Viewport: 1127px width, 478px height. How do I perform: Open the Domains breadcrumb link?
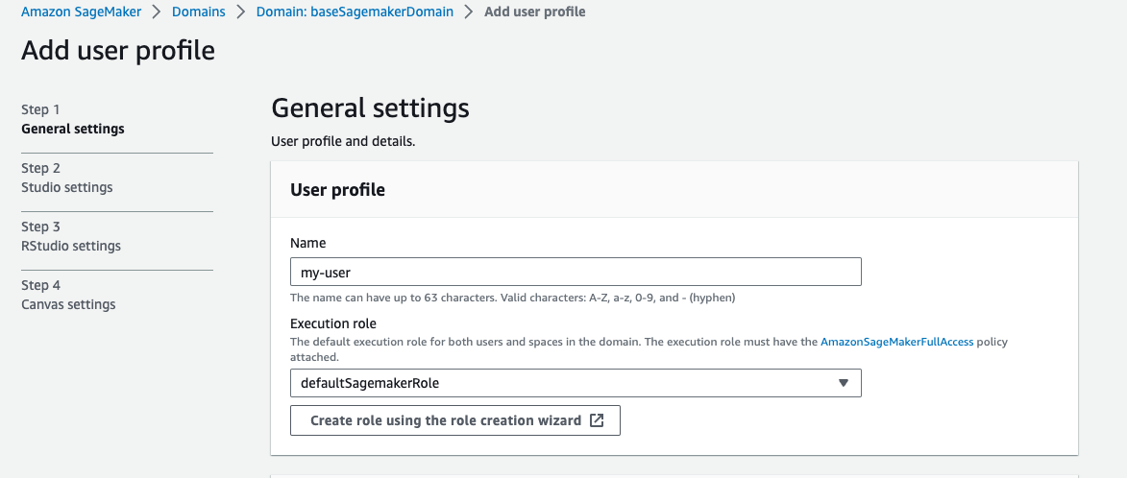pos(198,12)
